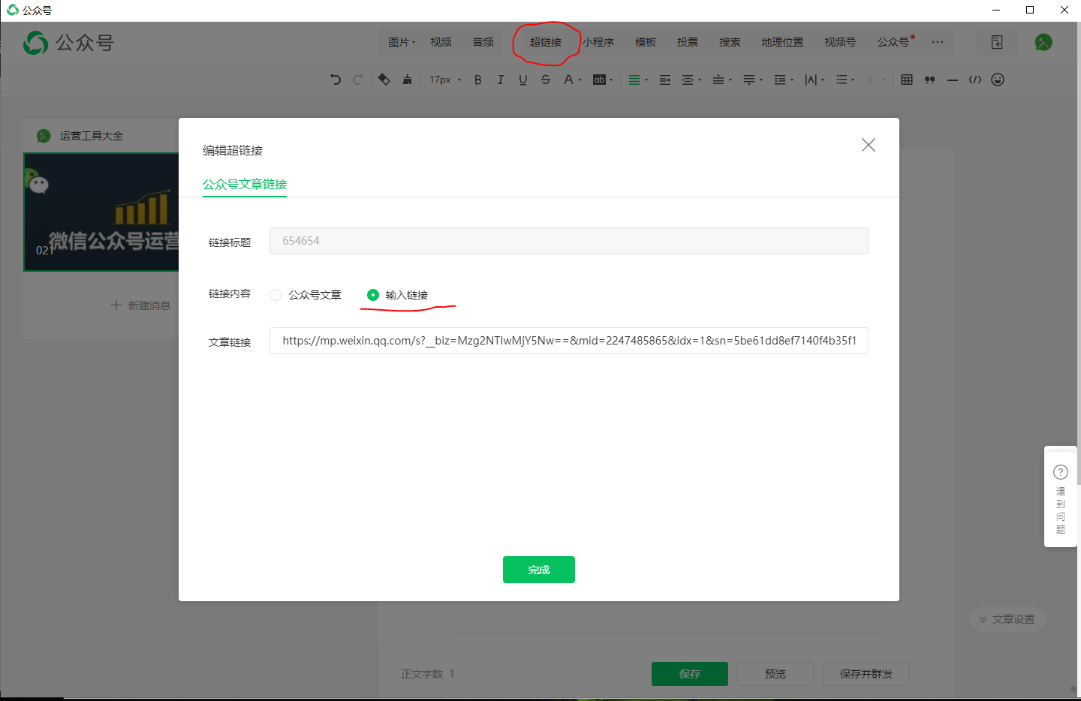The height and width of the screenshot is (701, 1081).
Task: Open the 图片 insert menu
Action: pyautogui.click(x=402, y=42)
